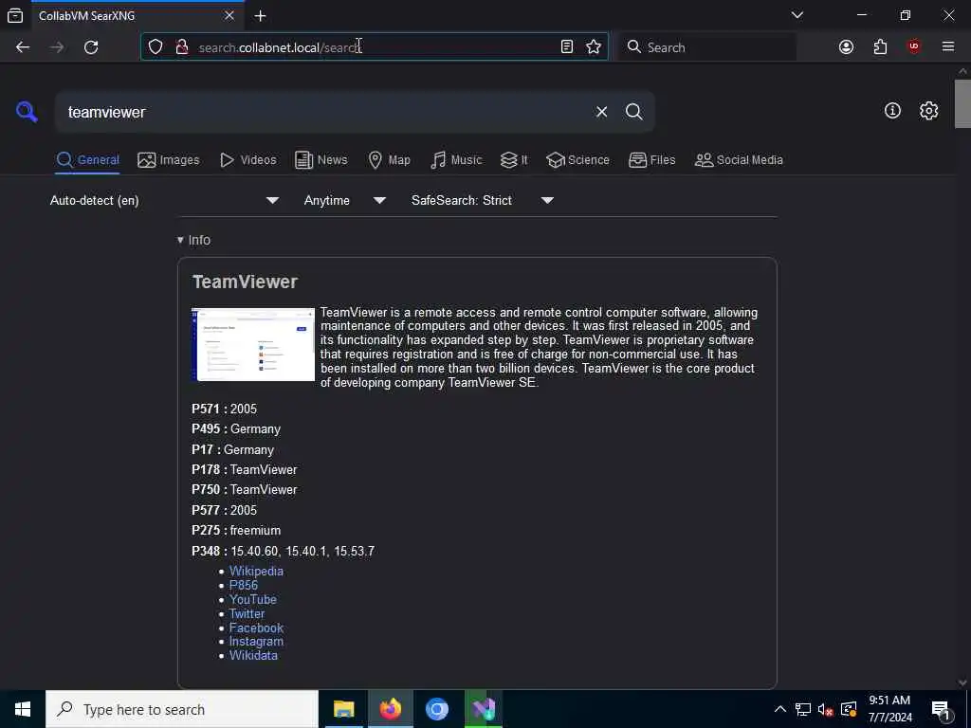Viewport: 971px width, 728px height.
Task: Switch to the Videos category
Action: coord(247,159)
